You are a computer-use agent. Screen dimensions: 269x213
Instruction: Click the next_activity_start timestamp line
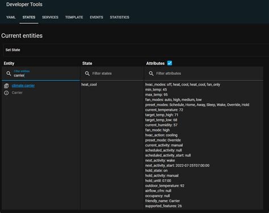click(x=177, y=165)
